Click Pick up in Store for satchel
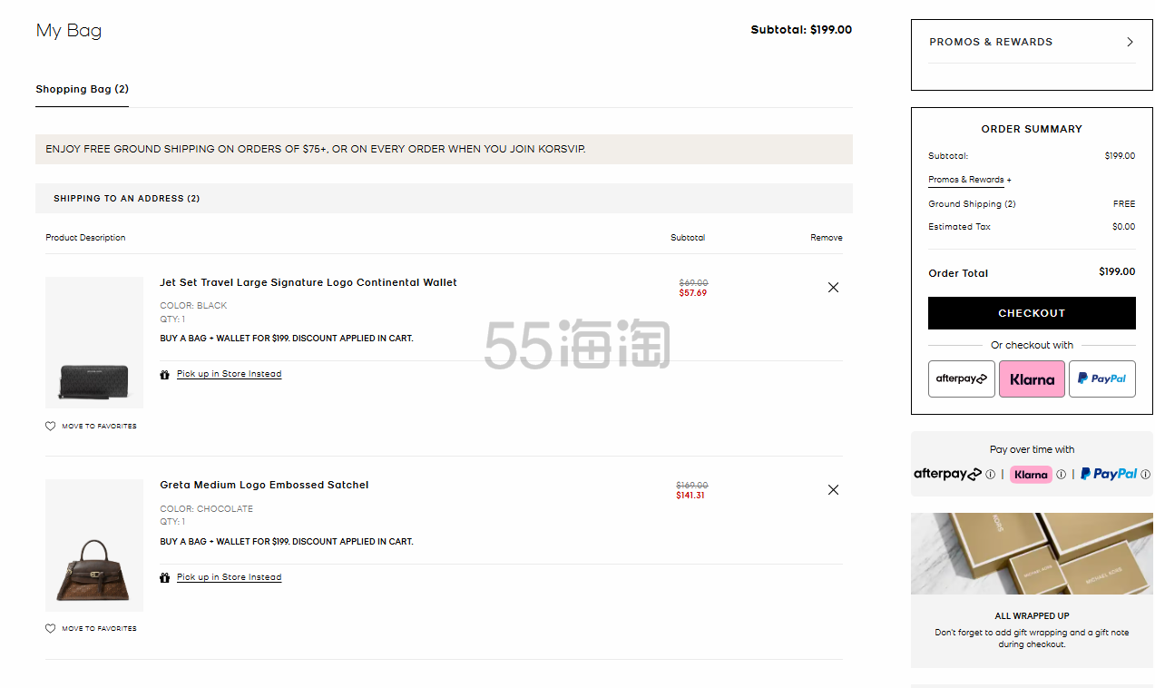 [x=229, y=577]
